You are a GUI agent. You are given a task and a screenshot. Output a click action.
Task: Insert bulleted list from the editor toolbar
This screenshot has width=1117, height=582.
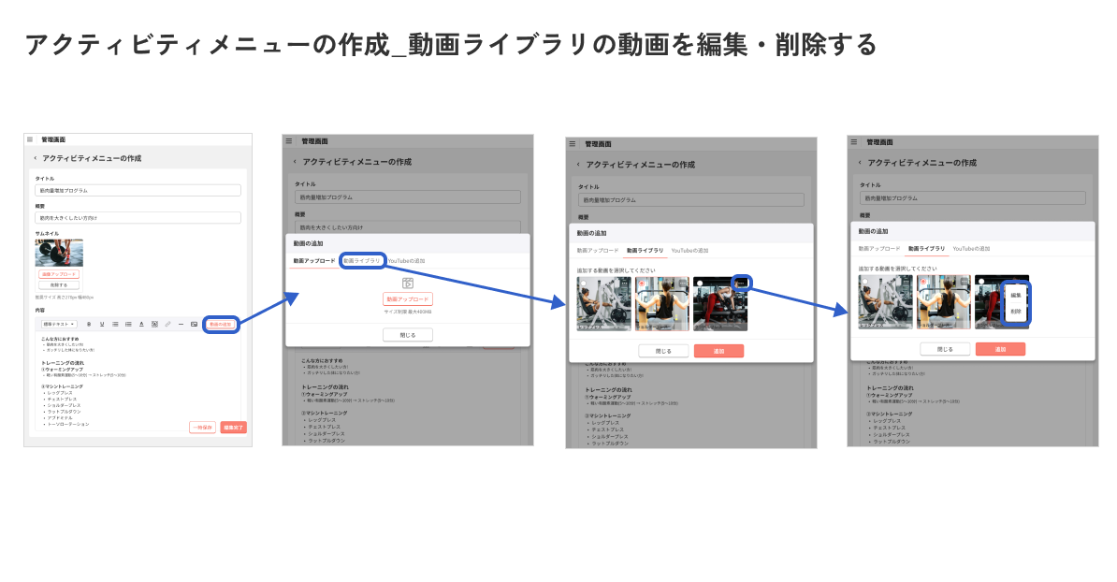click(x=115, y=324)
